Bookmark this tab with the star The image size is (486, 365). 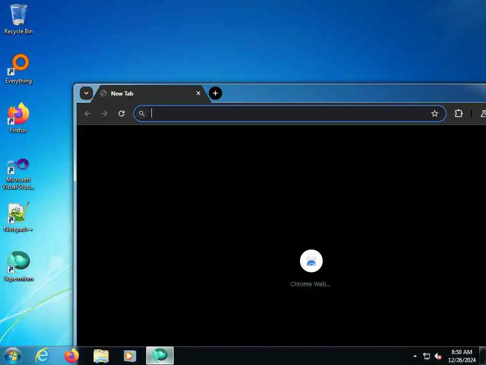coord(435,114)
